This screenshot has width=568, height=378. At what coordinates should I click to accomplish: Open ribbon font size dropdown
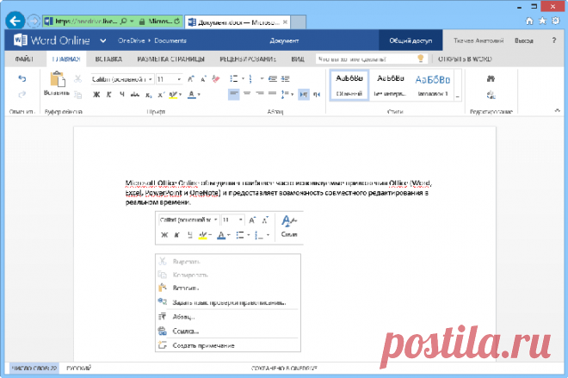[x=179, y=79]
